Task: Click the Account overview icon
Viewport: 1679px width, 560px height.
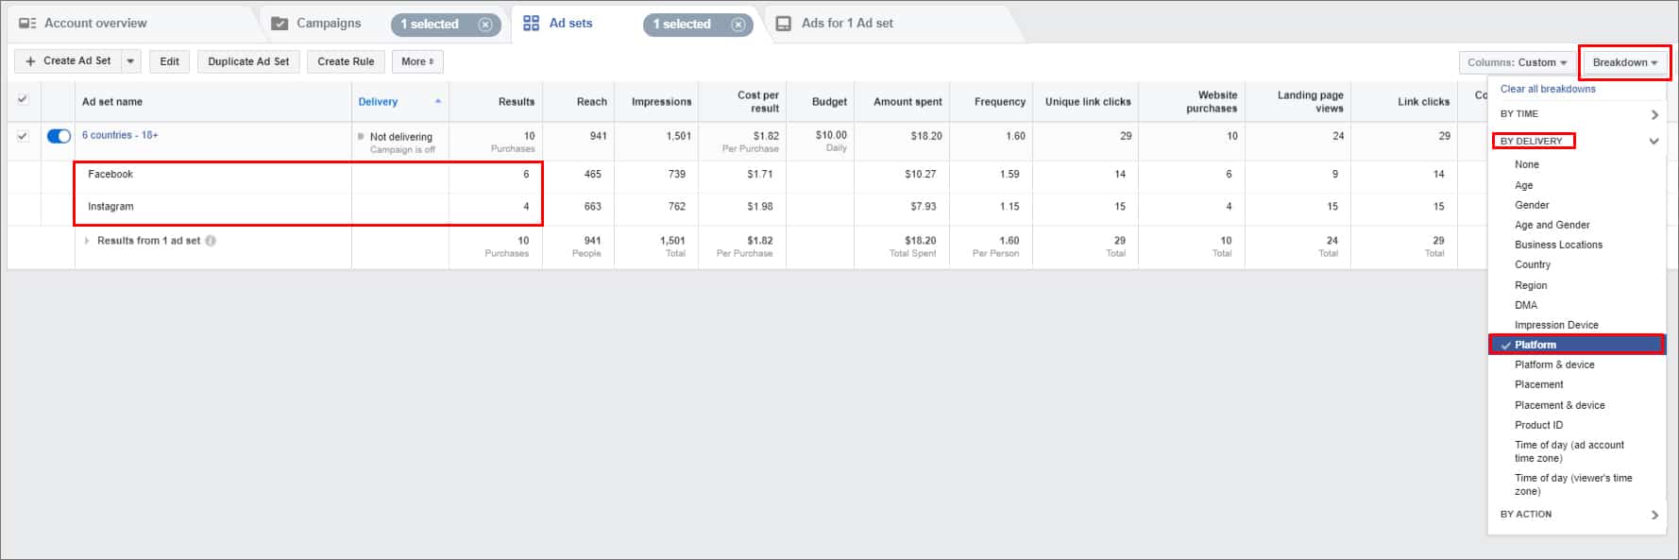Action: (27, 24)
